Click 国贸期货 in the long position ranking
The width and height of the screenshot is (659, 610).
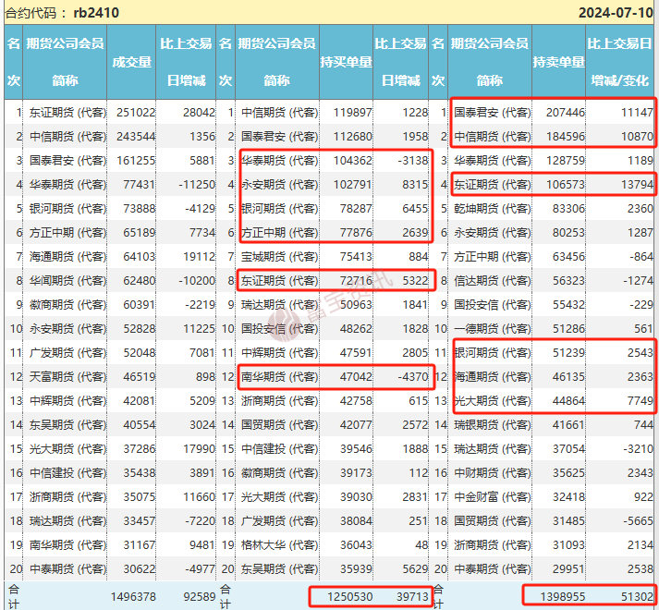[x=279, y=425]
